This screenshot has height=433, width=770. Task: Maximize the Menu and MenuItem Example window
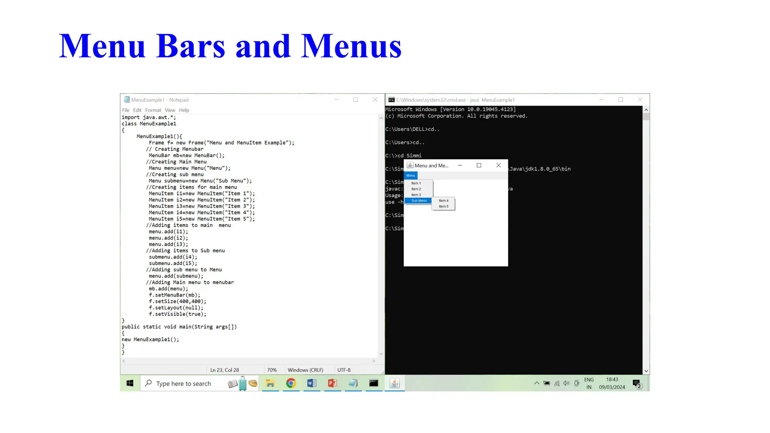click(x=479, y=165)
